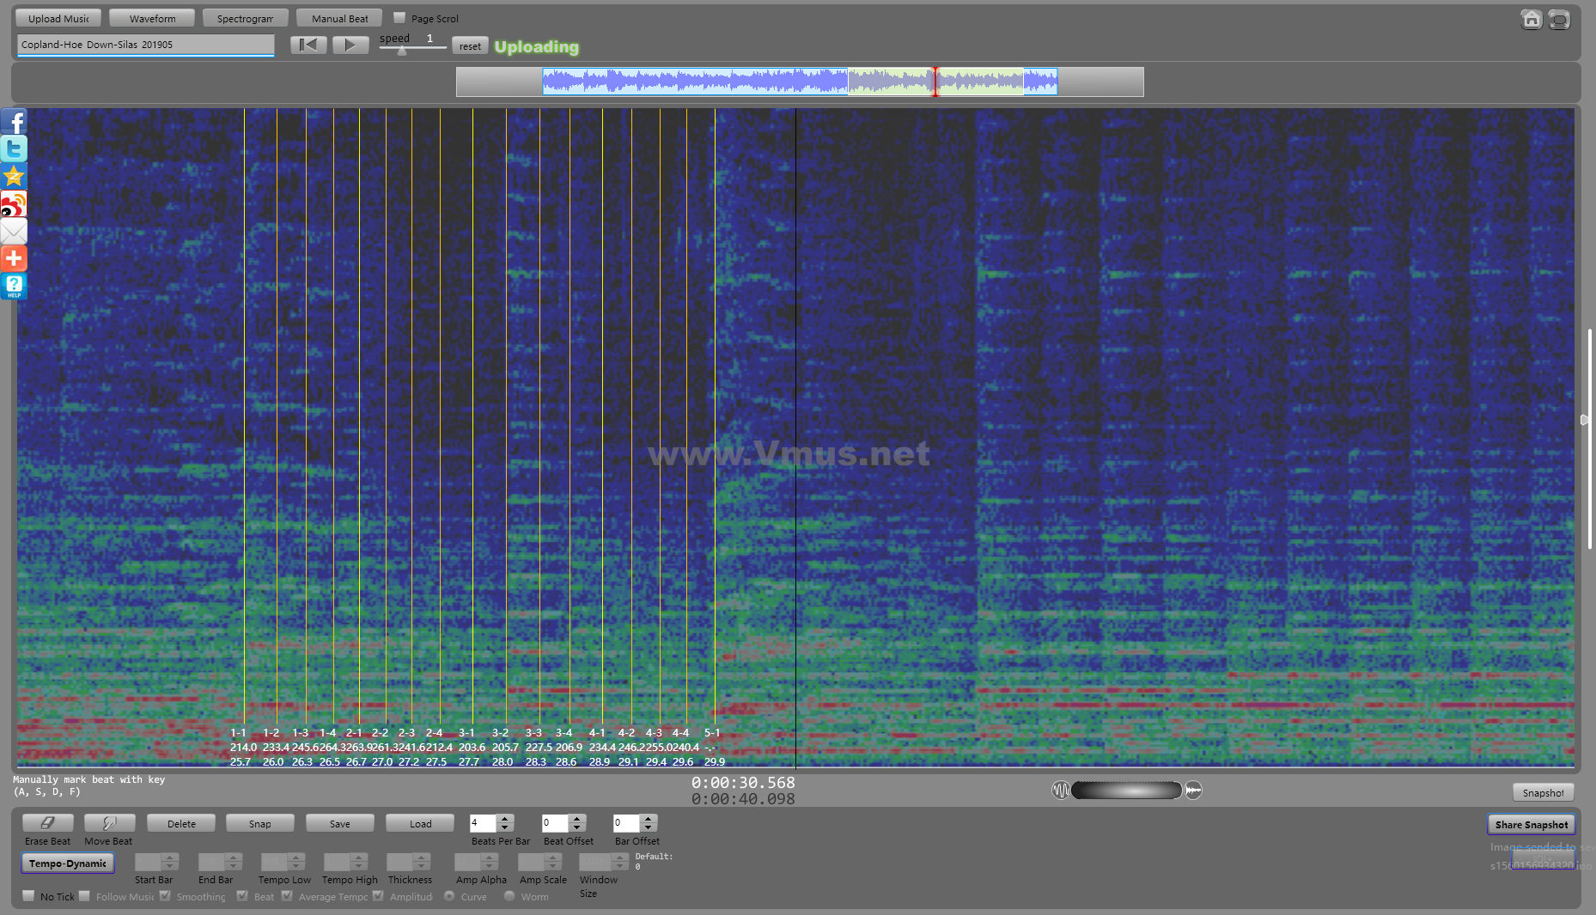
Task: Increase Beats Per Bar with up arrow
Action: 505,819
